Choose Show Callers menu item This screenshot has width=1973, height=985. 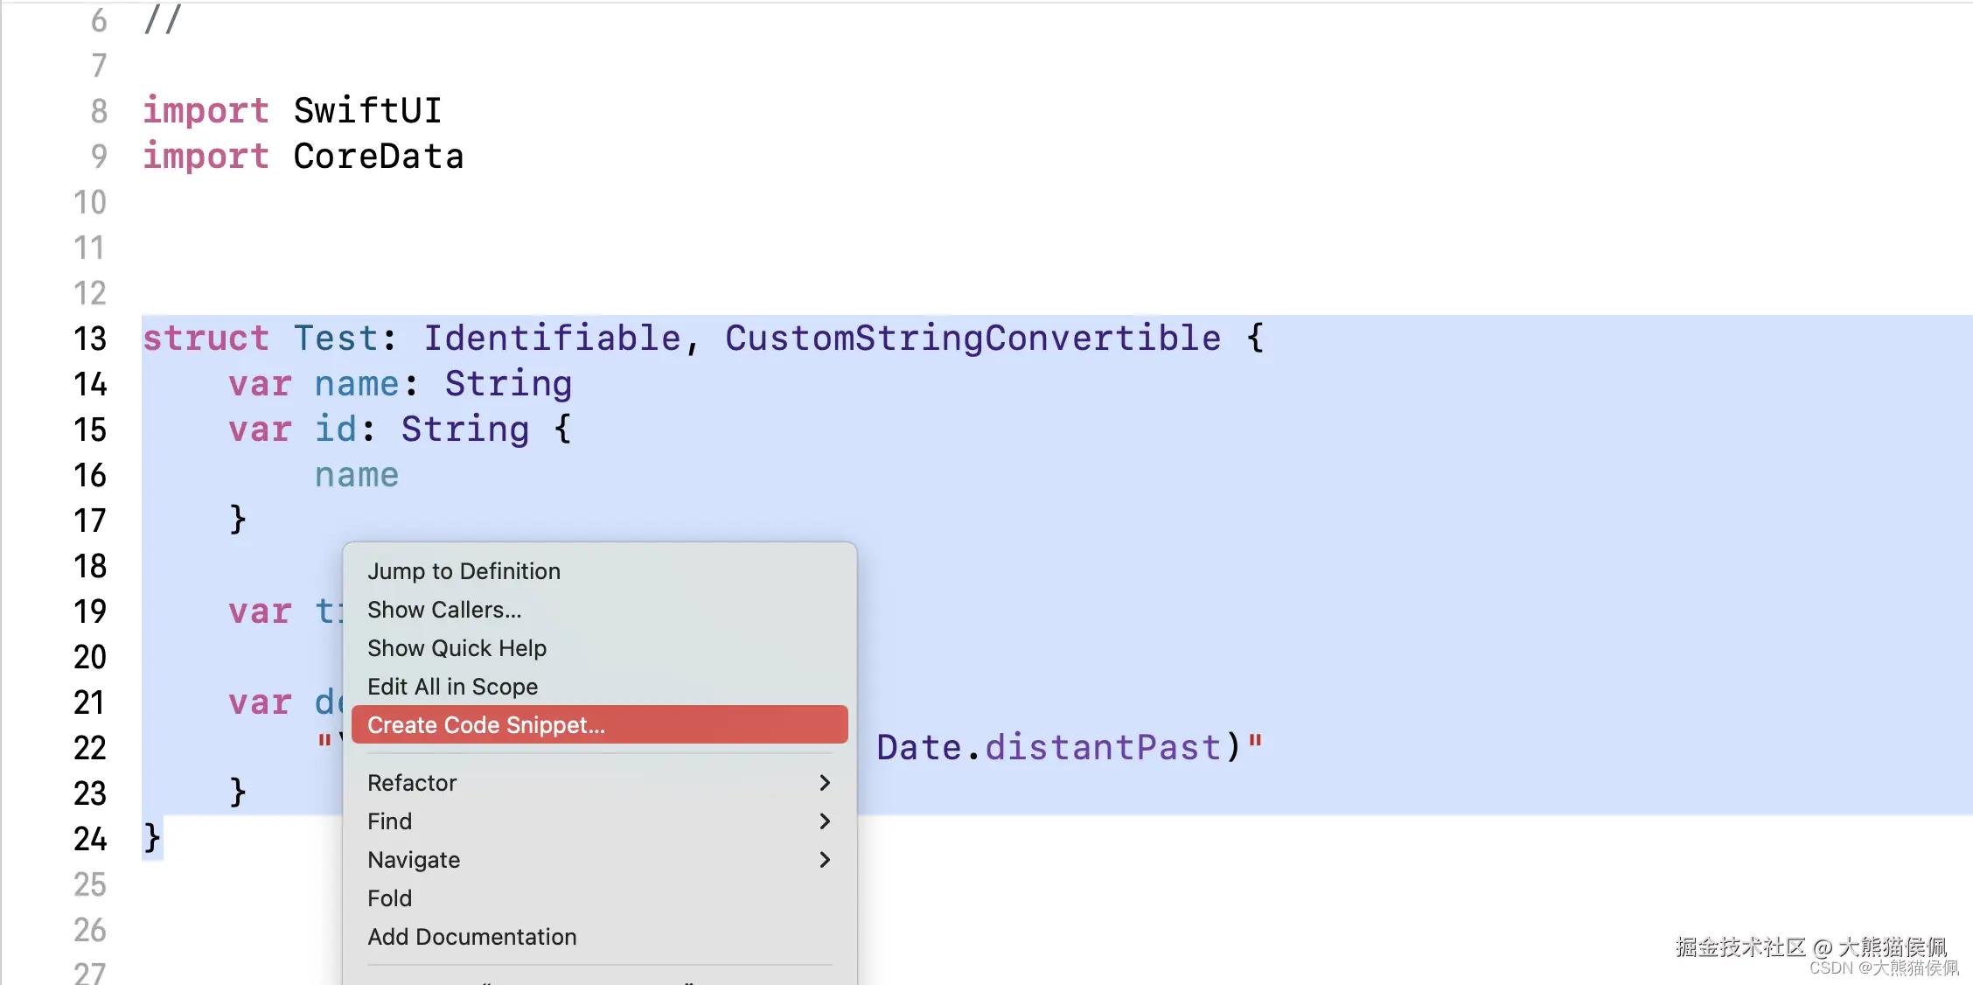444,610
